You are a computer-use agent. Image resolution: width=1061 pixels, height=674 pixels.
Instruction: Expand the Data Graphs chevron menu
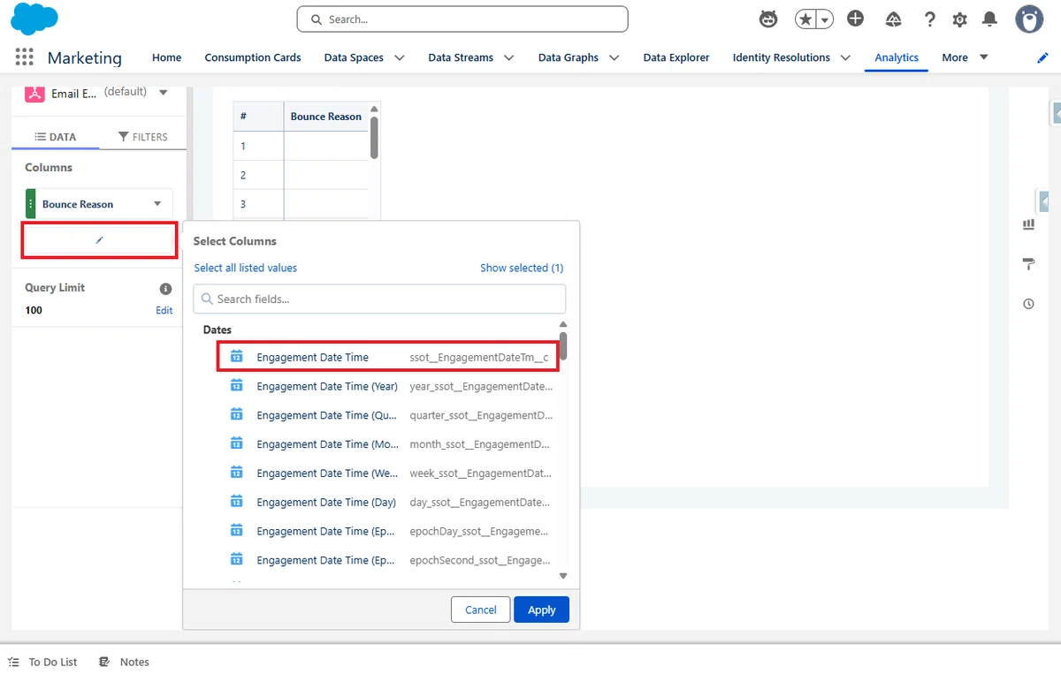(x=614, y=57)
